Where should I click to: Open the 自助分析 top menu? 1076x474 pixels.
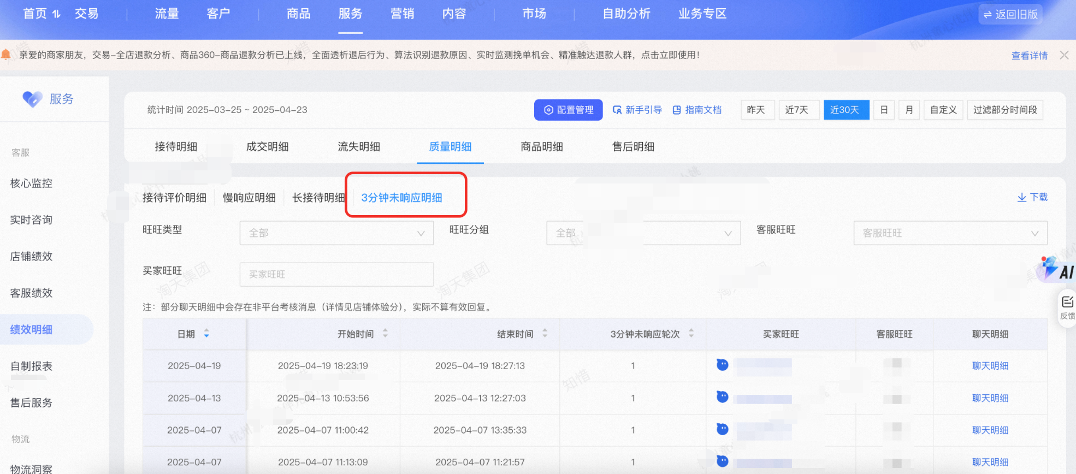626,14
